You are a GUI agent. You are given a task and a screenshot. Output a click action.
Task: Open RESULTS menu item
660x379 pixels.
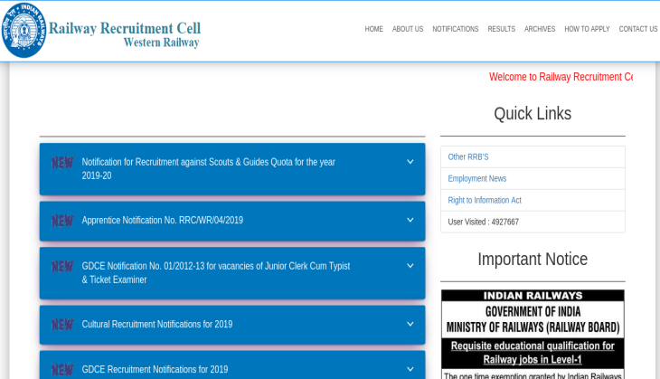pyautogui.click(x=501, y=29)
